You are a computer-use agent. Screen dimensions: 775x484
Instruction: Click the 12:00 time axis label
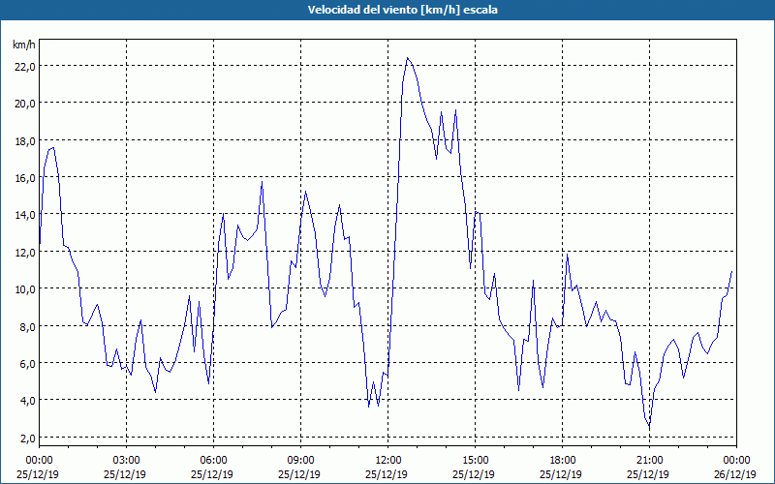(388, 461)
